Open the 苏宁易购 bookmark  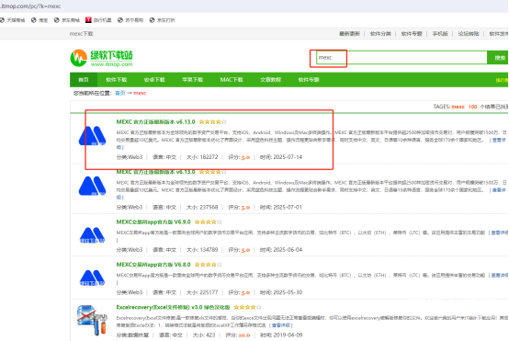tap(130, 20)
